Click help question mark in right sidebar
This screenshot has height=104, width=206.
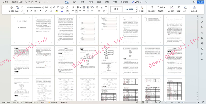point(202,54)
